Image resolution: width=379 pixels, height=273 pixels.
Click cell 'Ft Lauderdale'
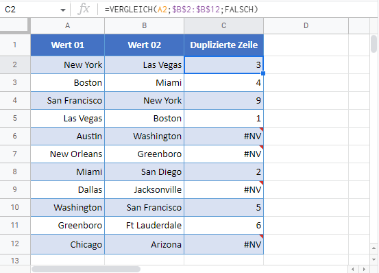145,226
